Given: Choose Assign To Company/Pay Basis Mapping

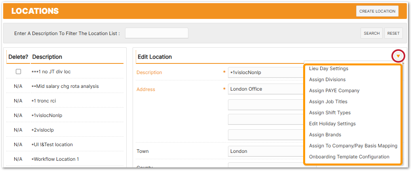Looking at the screenshot, I should pyautogui.click(x=353, y=146).
